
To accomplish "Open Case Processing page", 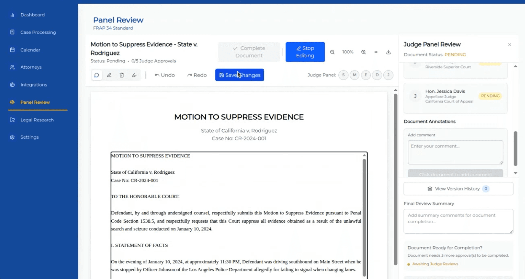I will pyautogui.click(x=38, y=32).
